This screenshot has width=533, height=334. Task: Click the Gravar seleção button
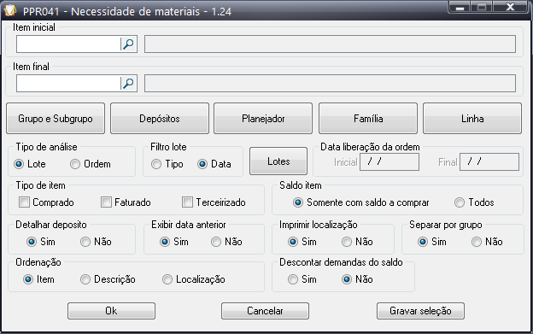tap(420, 311)
